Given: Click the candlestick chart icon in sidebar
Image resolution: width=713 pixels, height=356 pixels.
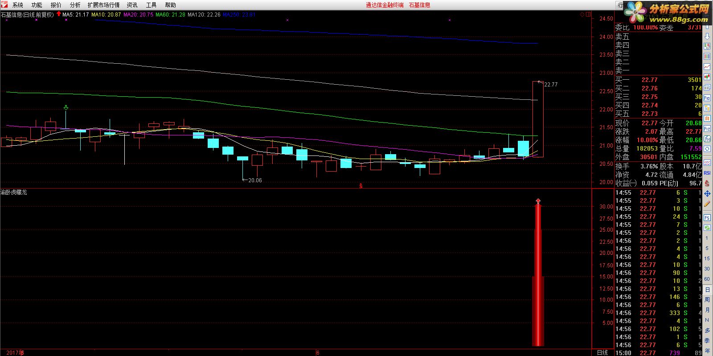Looking at the screenshot, I should click(707, 76).
